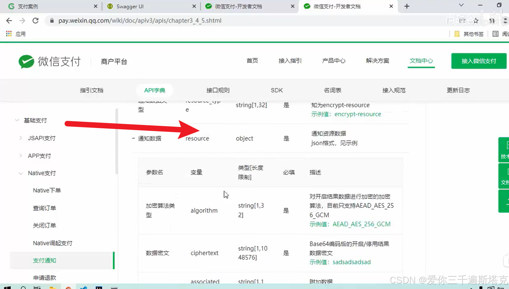Click 示例值 sadsadsadsad text

(x=340, y=262)
